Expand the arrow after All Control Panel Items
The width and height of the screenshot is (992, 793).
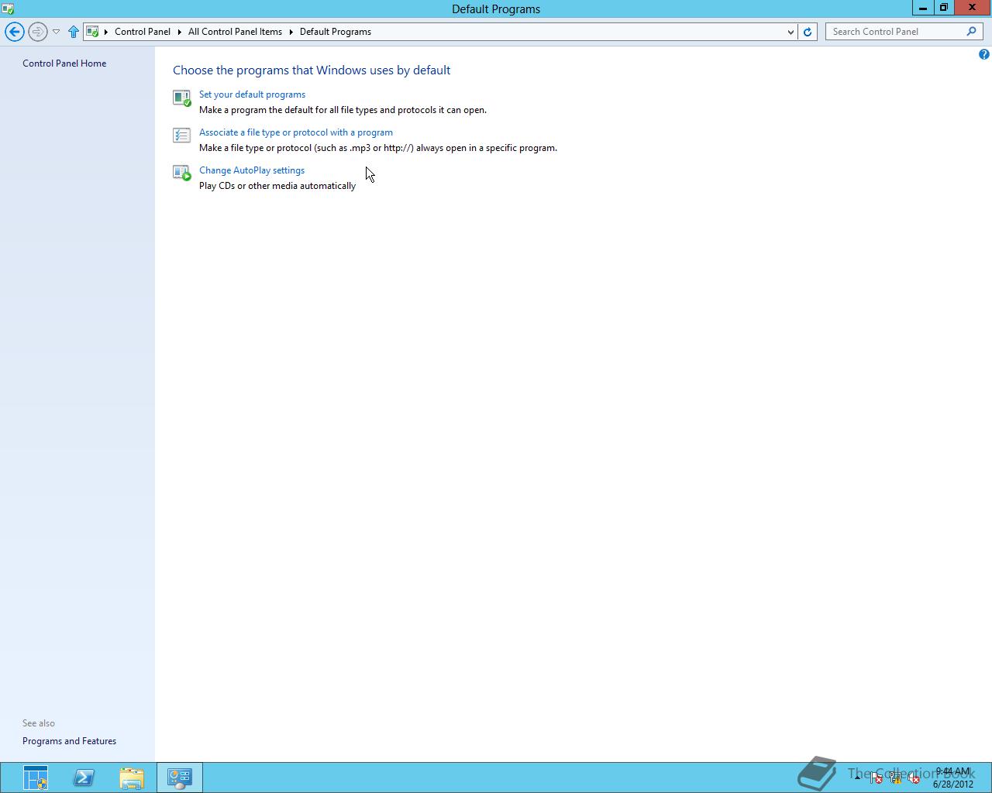tap(291, 32)
